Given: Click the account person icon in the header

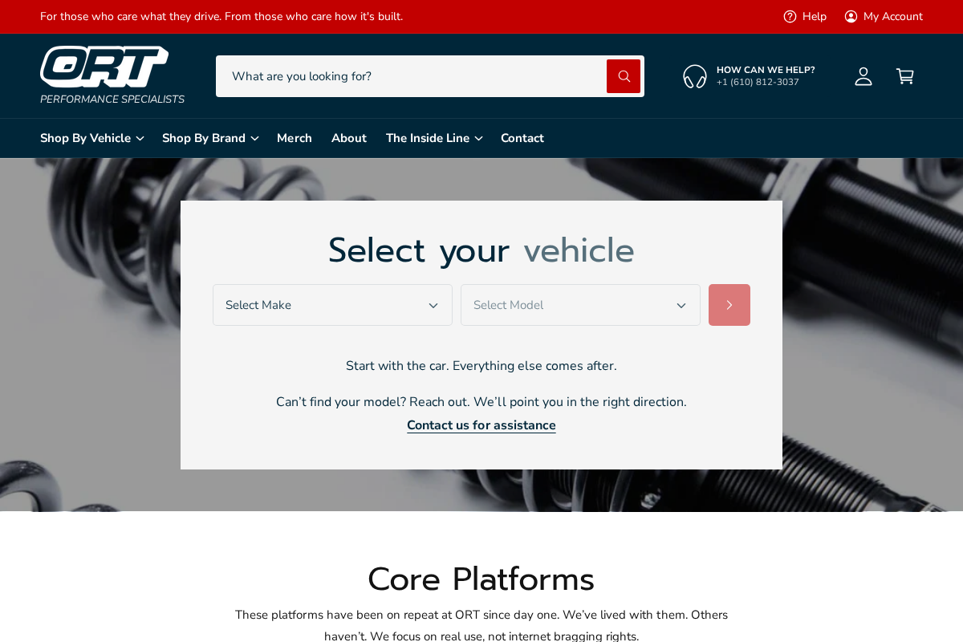Looking at the screenshot, I should pyautogui.click(x=863, y=75).
